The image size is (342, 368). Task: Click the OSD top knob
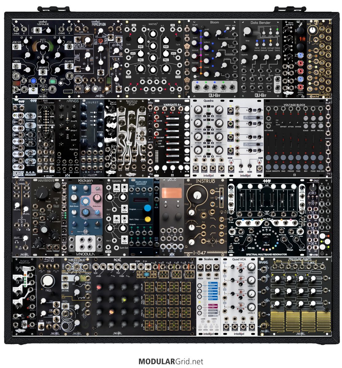coord(312,187)
